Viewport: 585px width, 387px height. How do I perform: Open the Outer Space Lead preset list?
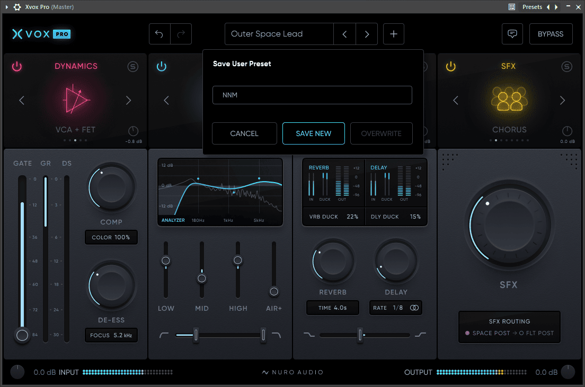click(x=279, y=34)
